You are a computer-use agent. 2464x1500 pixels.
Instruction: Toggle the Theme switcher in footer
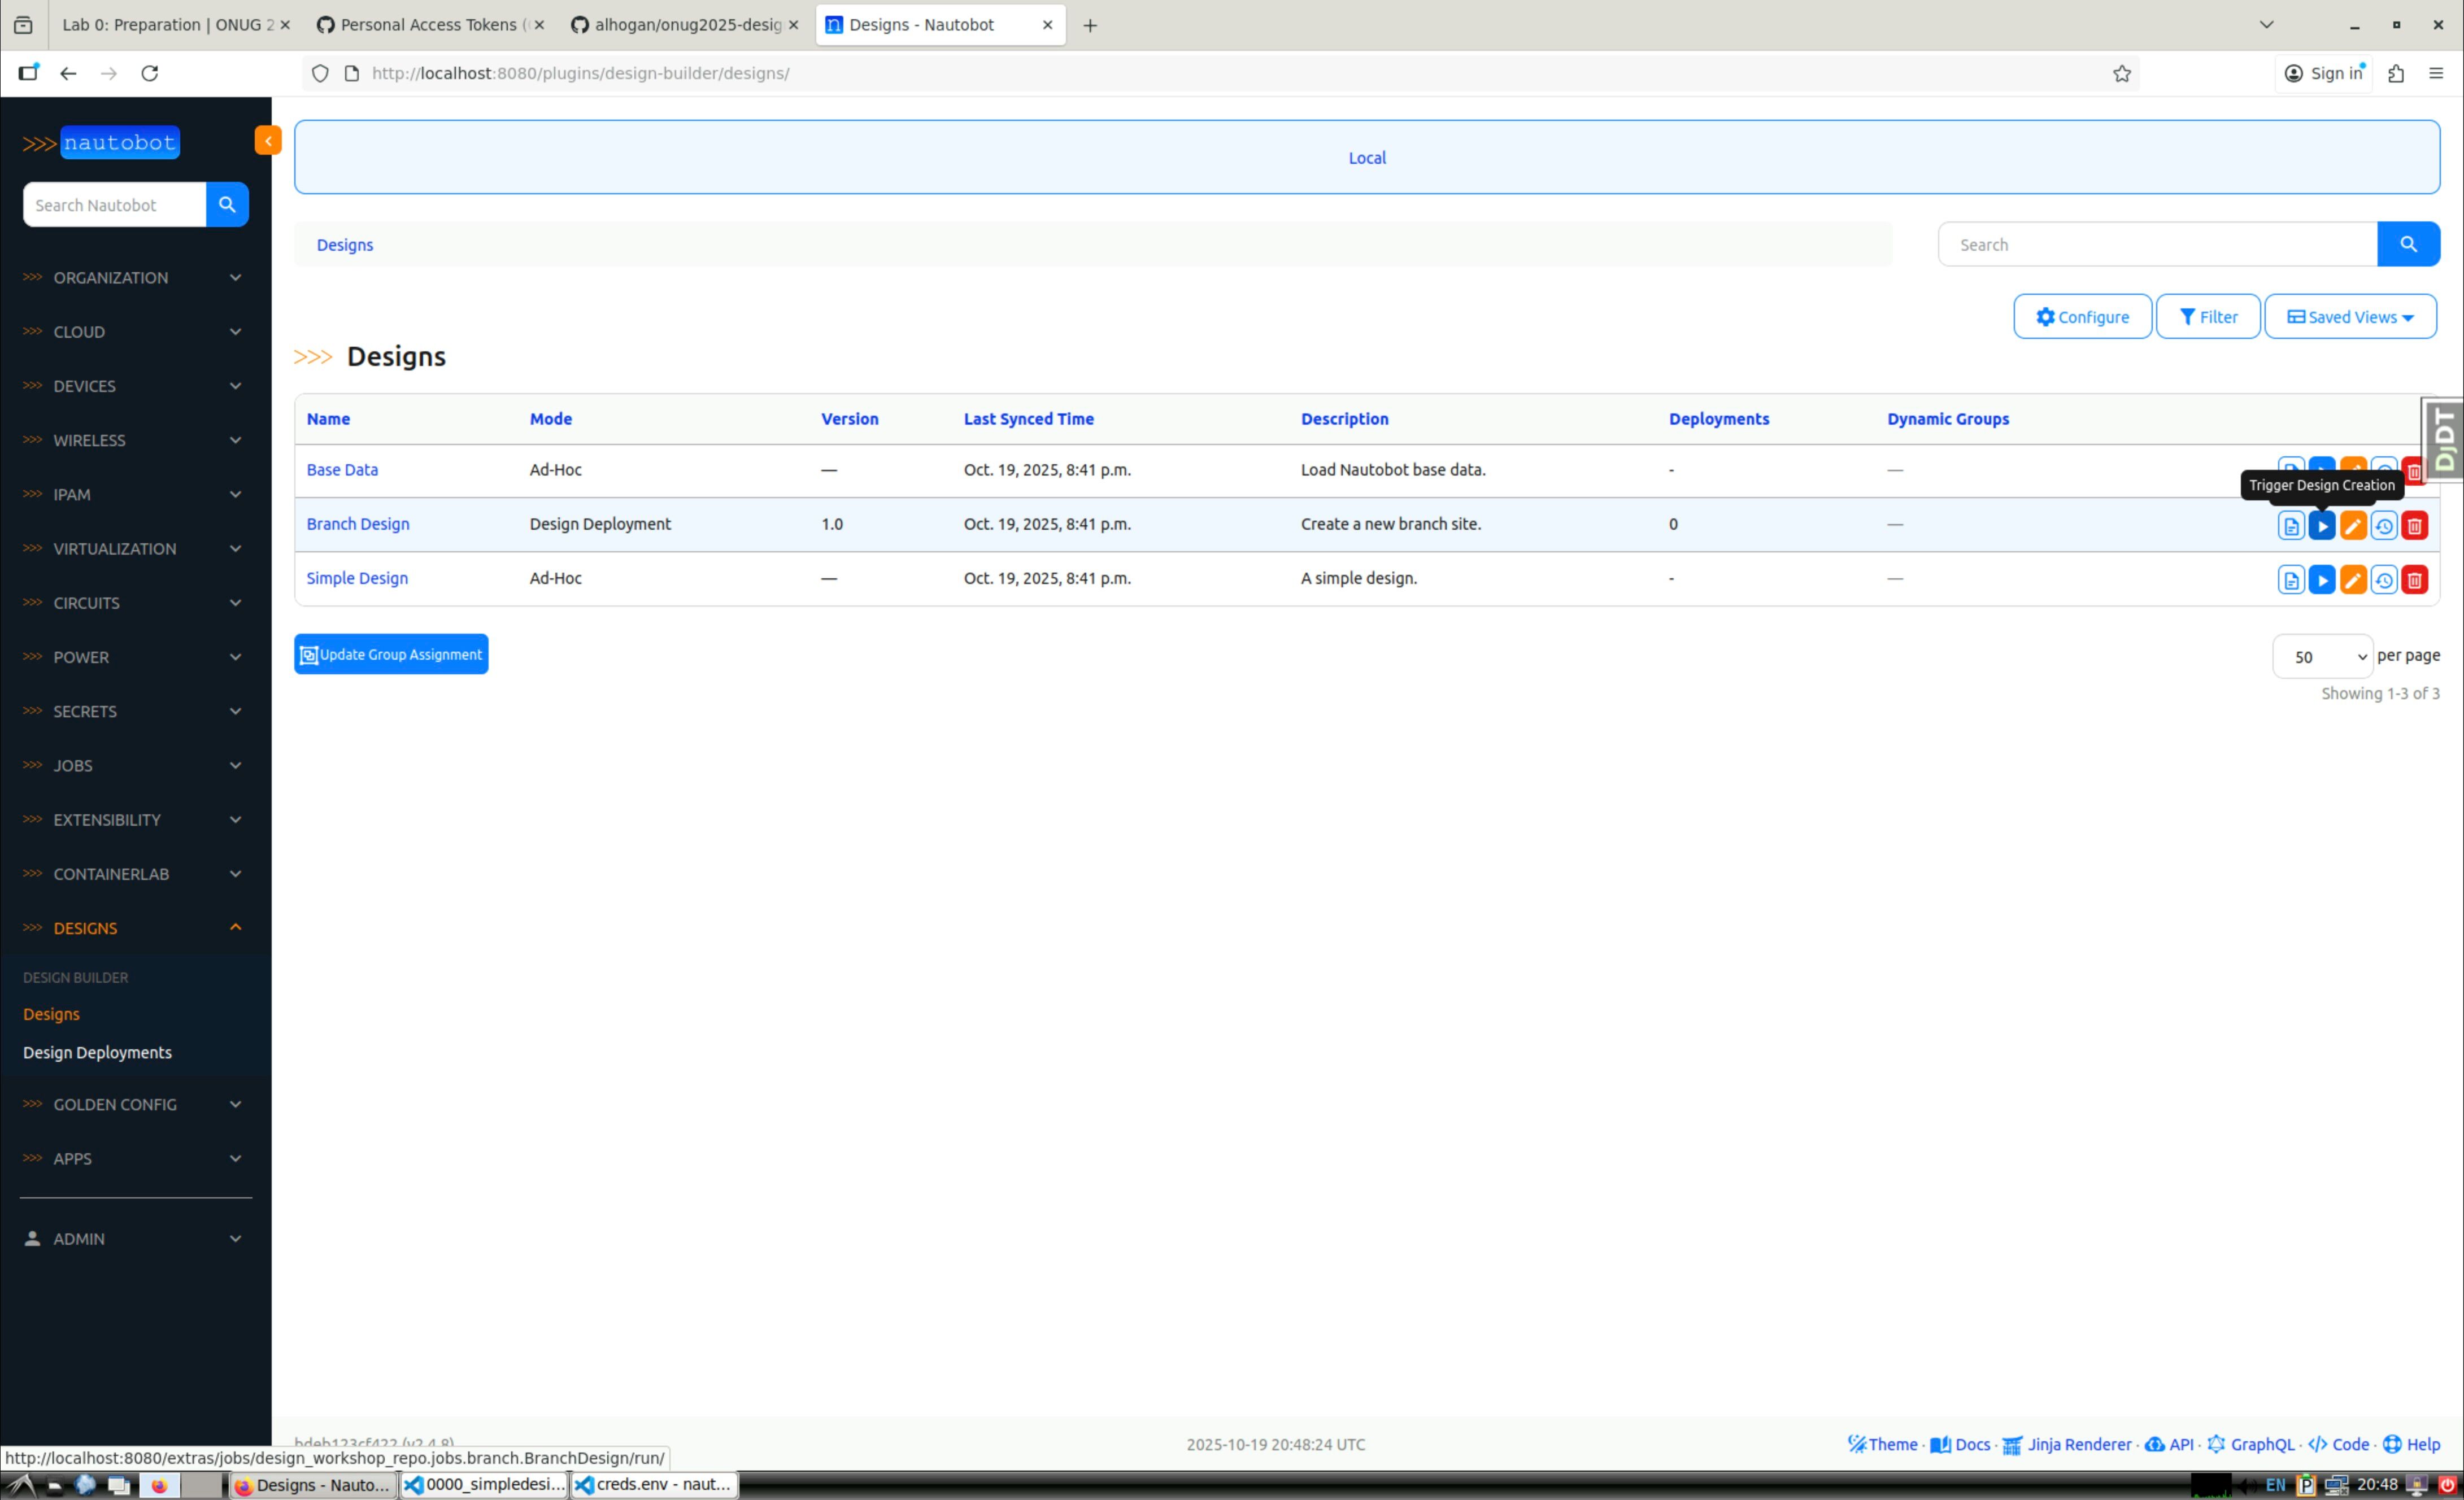click(x=1882, y=1444)
